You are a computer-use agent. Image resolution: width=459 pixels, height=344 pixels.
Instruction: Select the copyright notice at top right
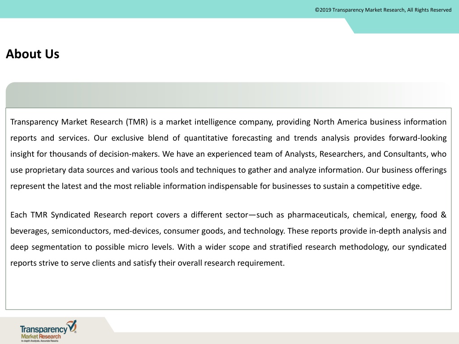tap(383, 10)
